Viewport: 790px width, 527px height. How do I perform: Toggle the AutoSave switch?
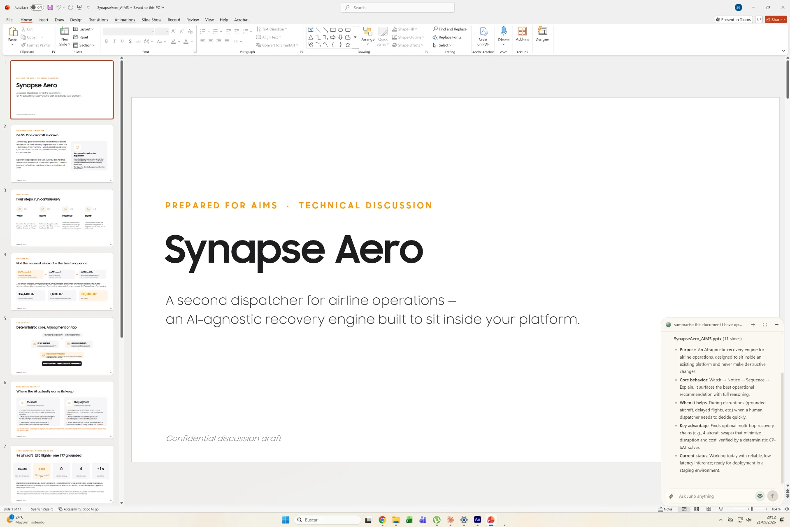(x=37, y=7)
